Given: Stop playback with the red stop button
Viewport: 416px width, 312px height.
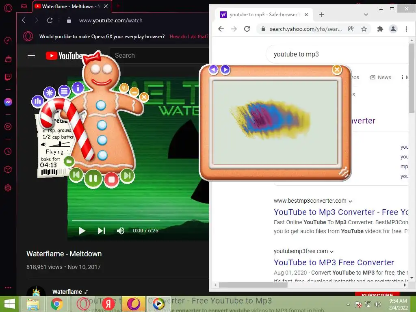Looking at the screenshot, I should coord(111,180).
